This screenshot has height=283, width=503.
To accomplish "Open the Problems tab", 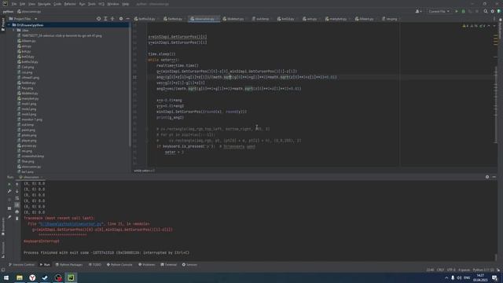I will 147,265.
